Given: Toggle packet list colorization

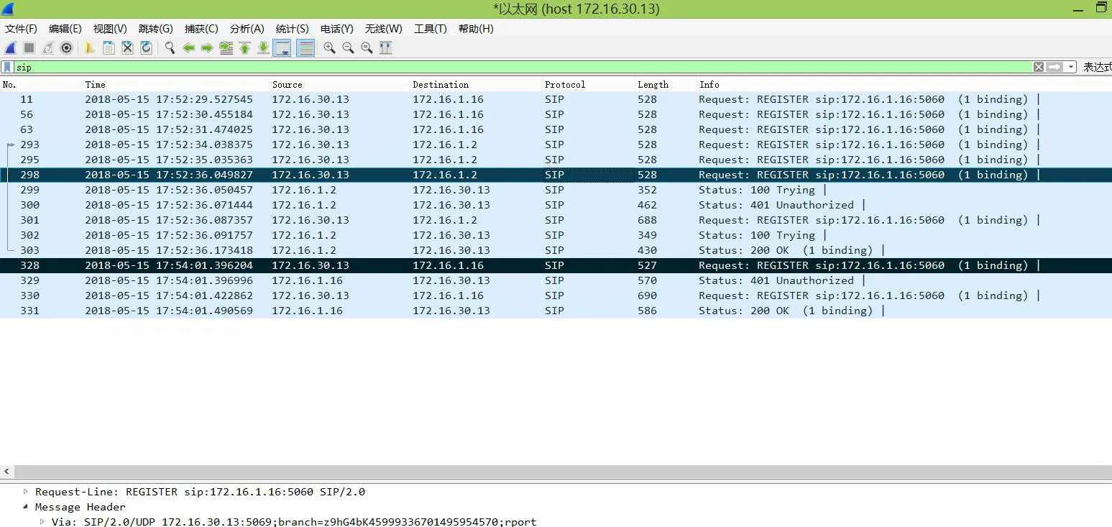Looking at the screenshot, I should 305,47.
